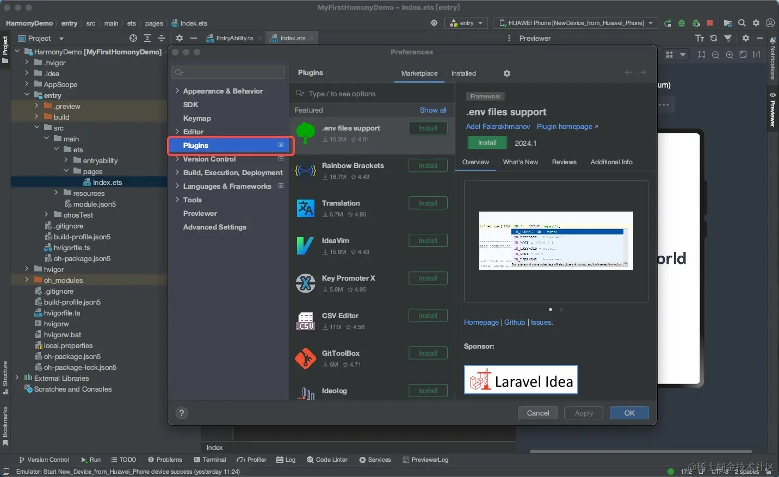The height and width of the screenshot is (477, 779).
Task: Open the Code Linter tool window
Action: tap(327, 460)
